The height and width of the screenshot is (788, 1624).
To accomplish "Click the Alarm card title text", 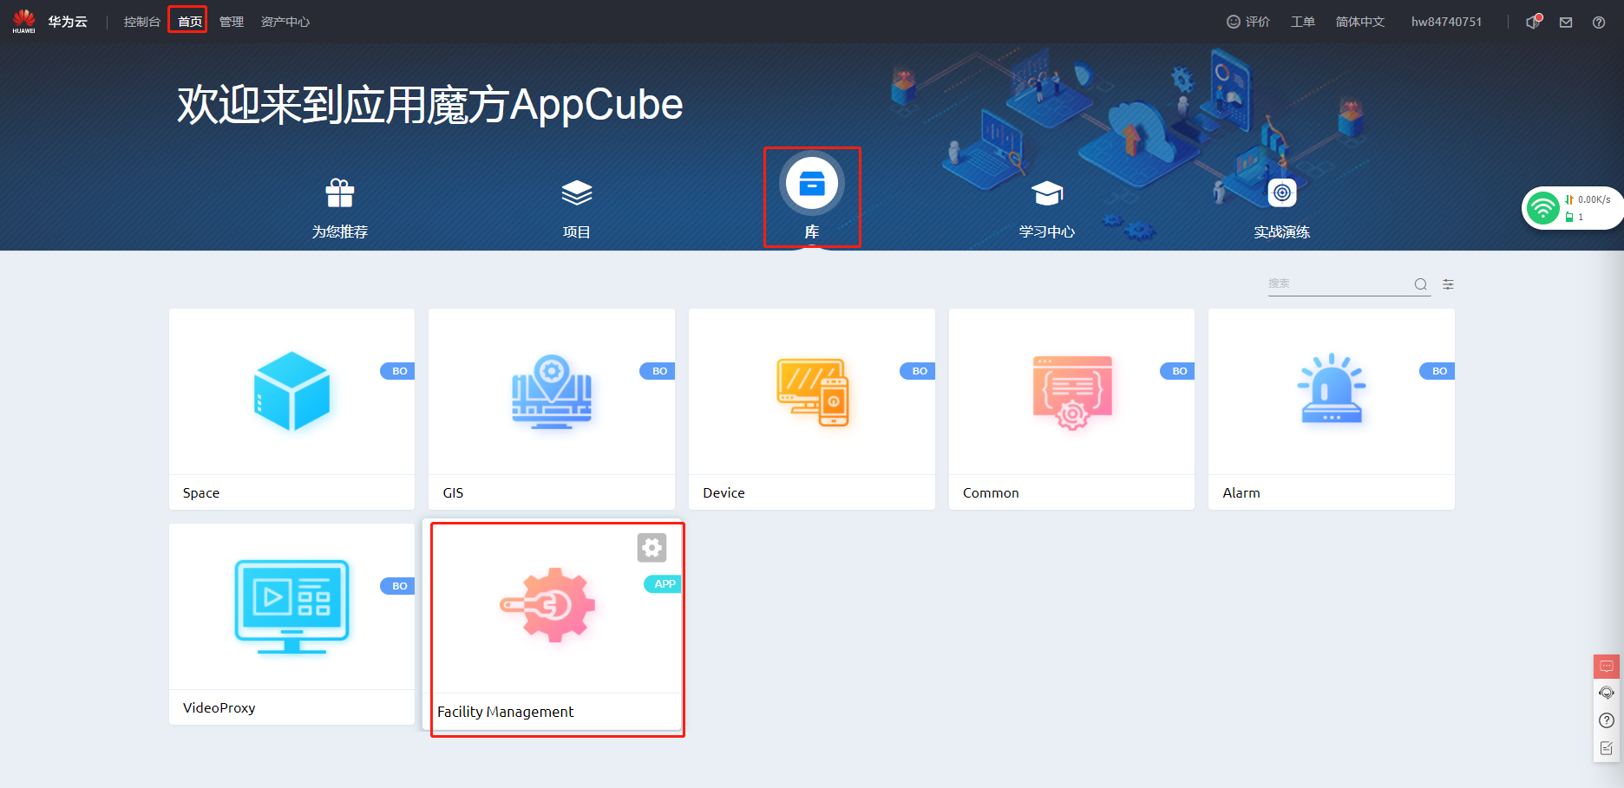I will point(1241,493).
